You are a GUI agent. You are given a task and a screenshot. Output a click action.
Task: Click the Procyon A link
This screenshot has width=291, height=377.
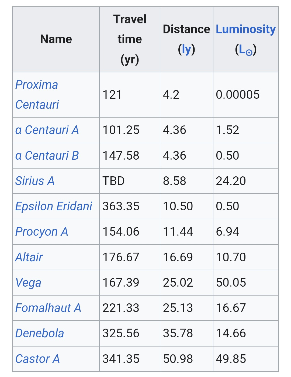tap(41, 232)
